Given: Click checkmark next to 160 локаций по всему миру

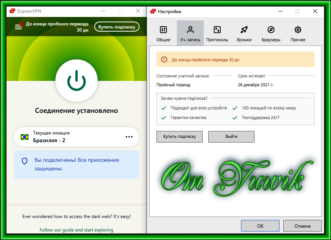Looking at the screenshot, I should pyautogui.click(x=235, y=108).
